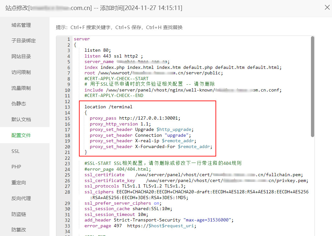Select the 防篡改 sidebar item
The image size is (332, 236).
click(19, 230)
